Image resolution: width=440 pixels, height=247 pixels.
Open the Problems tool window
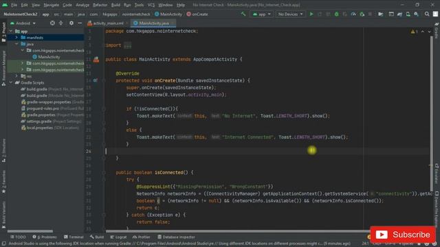pos(45,237)
